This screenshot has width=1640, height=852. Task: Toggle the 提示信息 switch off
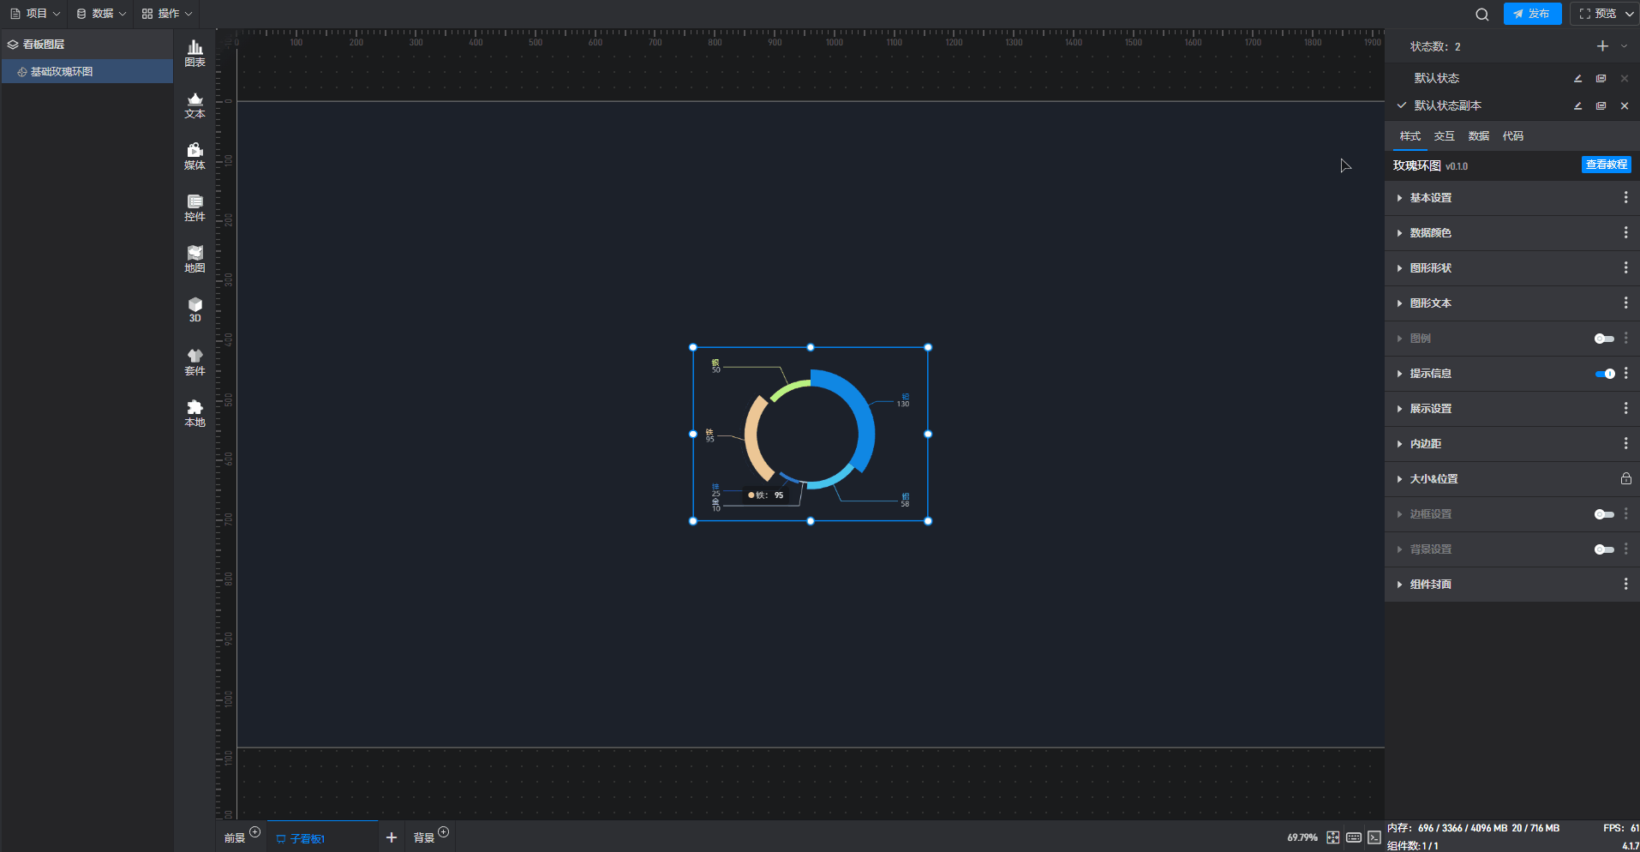[1604, 374]
